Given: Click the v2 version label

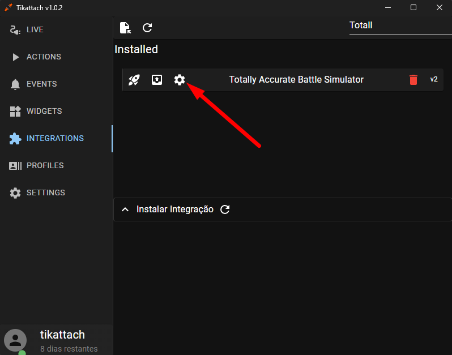Looking at the screenshot, I should point(434,79).
